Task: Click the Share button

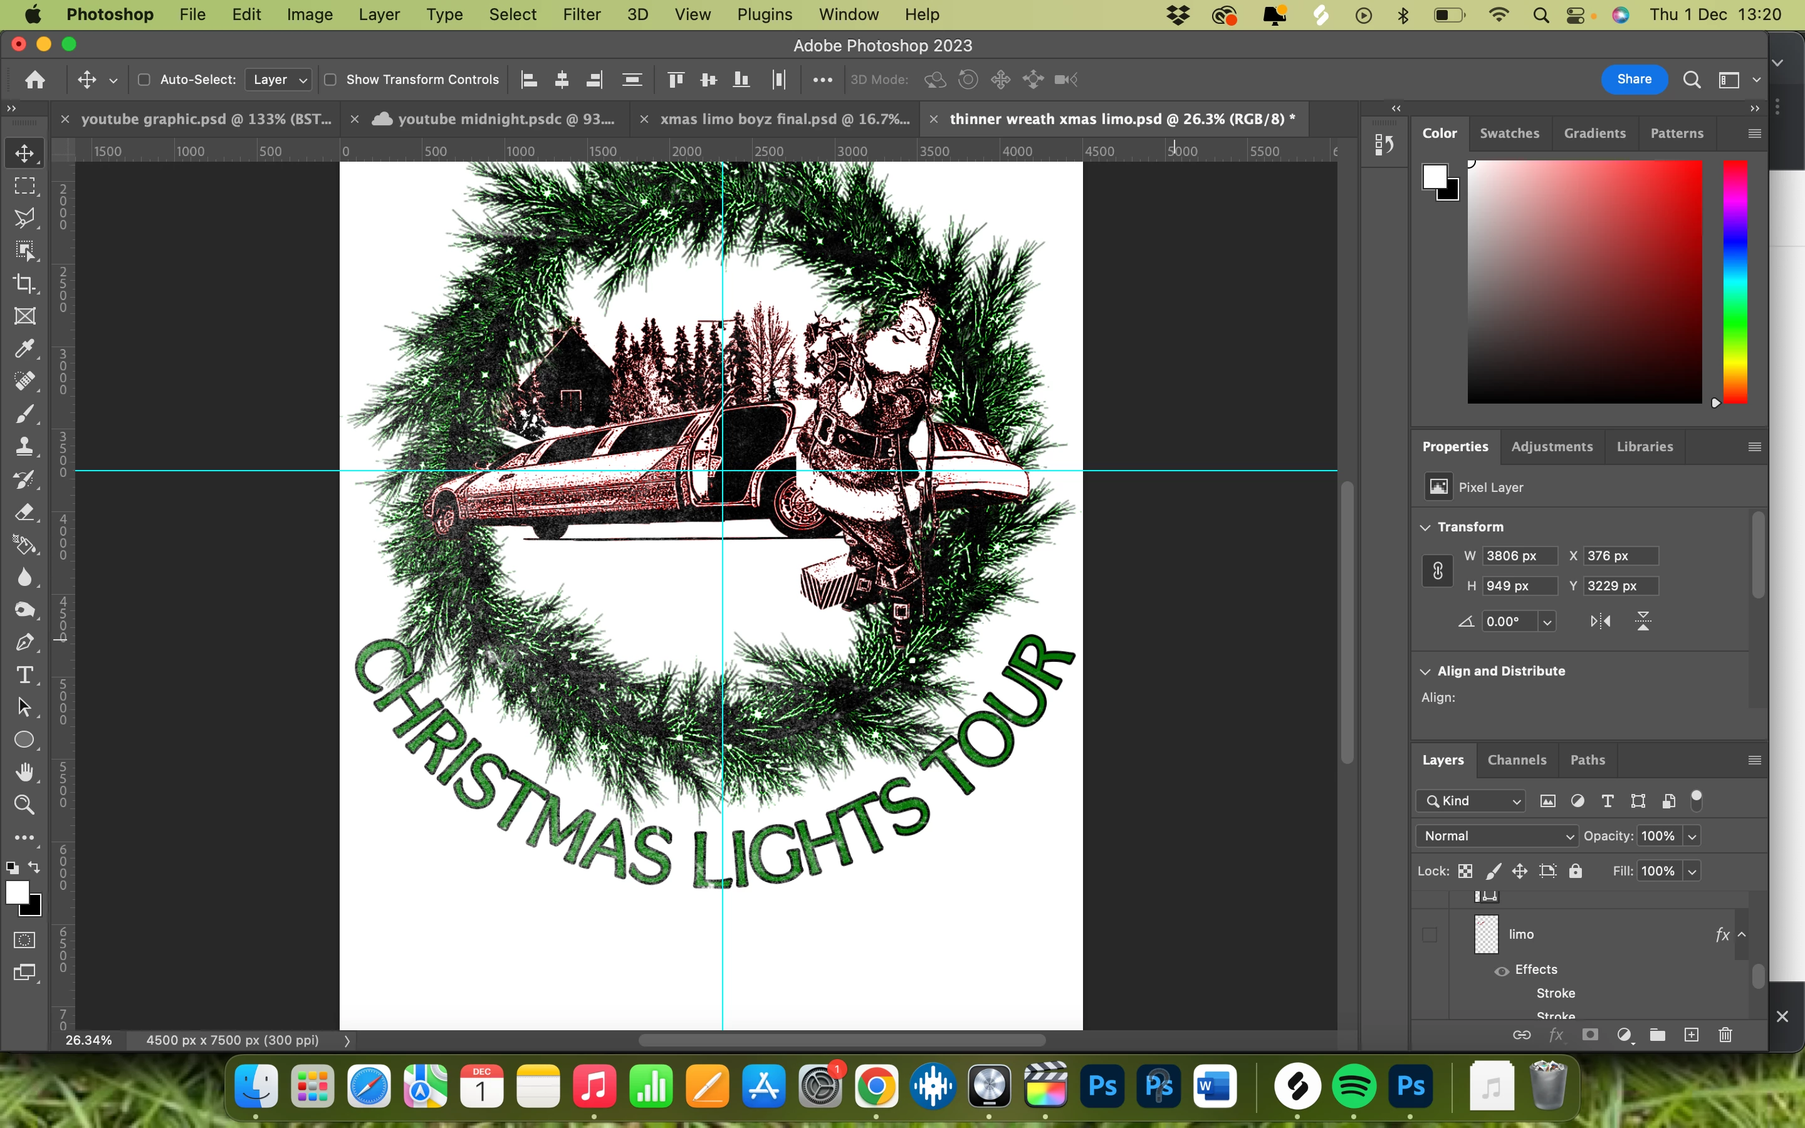Action: pyautogui.click(x=1633, y=79)
